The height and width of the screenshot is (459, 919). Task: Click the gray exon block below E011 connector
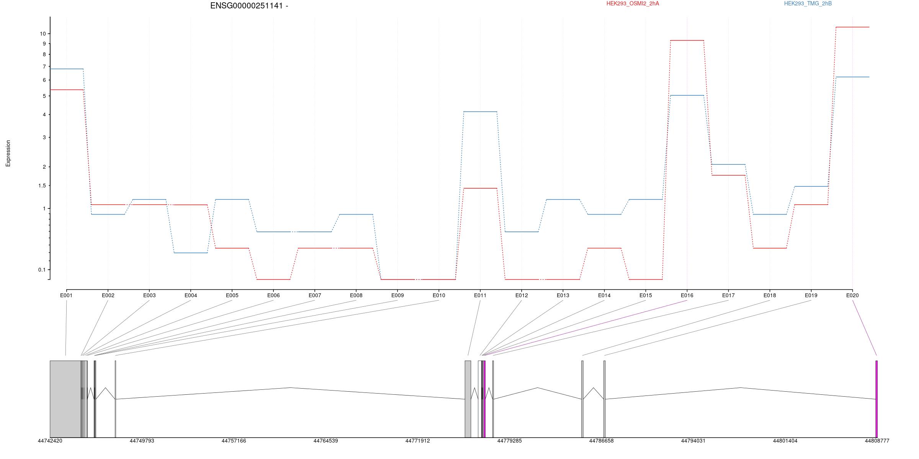click(468, 399)
